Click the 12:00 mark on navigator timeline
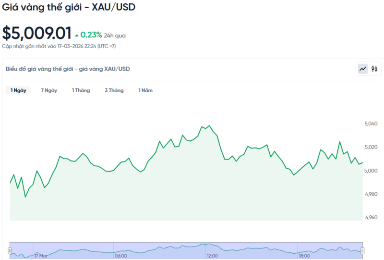 pos(212,256)
